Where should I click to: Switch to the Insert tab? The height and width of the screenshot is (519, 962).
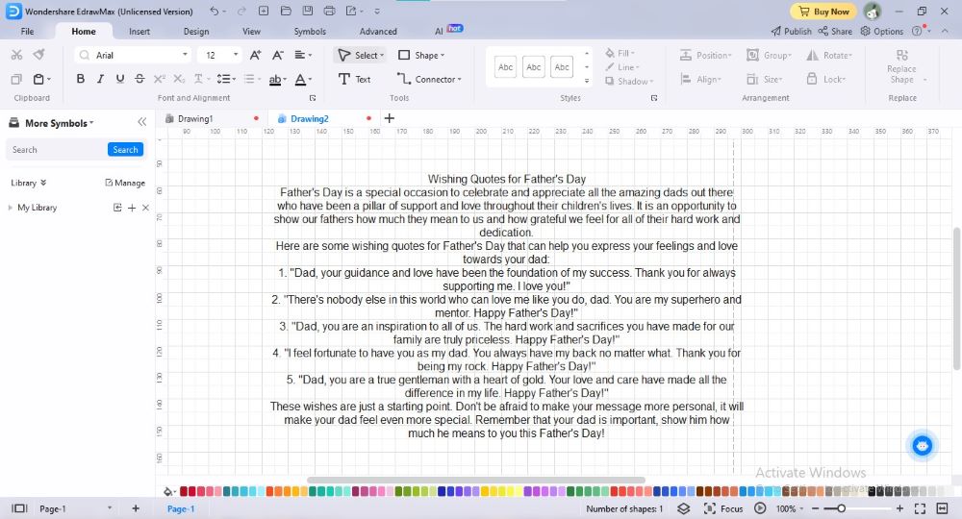(139, 32)
